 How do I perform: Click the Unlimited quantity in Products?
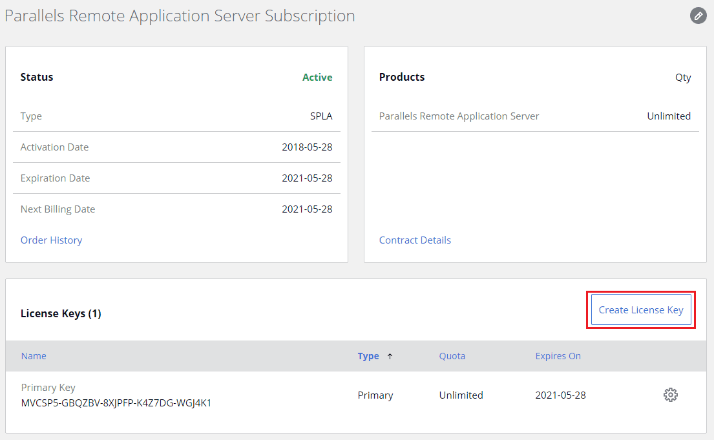click(x=669, y=116)
